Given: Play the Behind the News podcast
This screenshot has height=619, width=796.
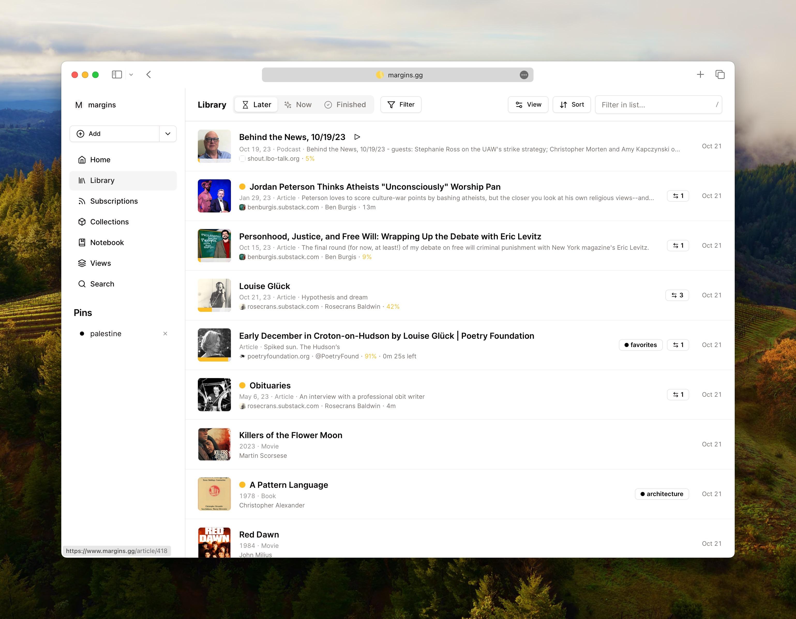Looking at the screenshot, I should pos(357,137).
